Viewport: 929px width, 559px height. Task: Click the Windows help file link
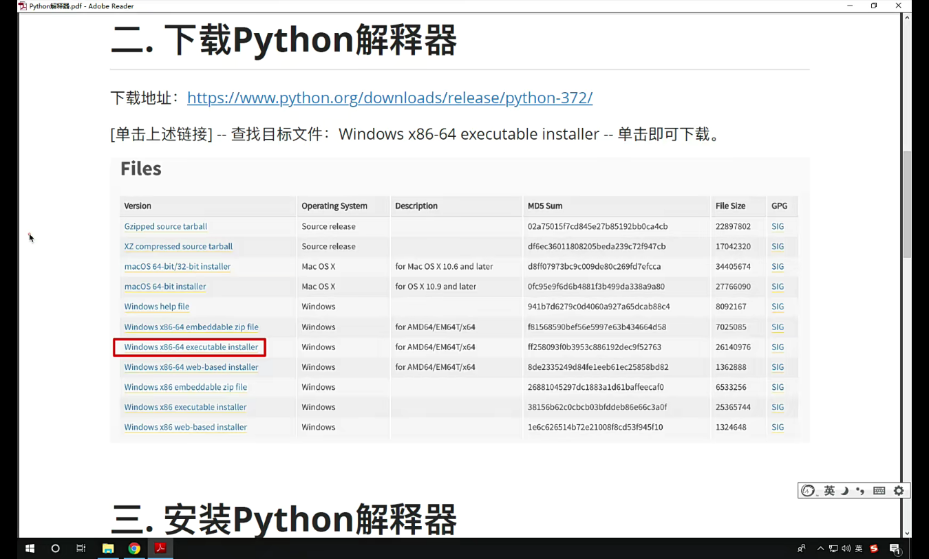pyautogui.click(x=156, y=307)
